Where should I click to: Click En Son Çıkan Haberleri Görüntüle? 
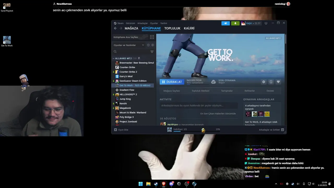[x=218, y=114]
